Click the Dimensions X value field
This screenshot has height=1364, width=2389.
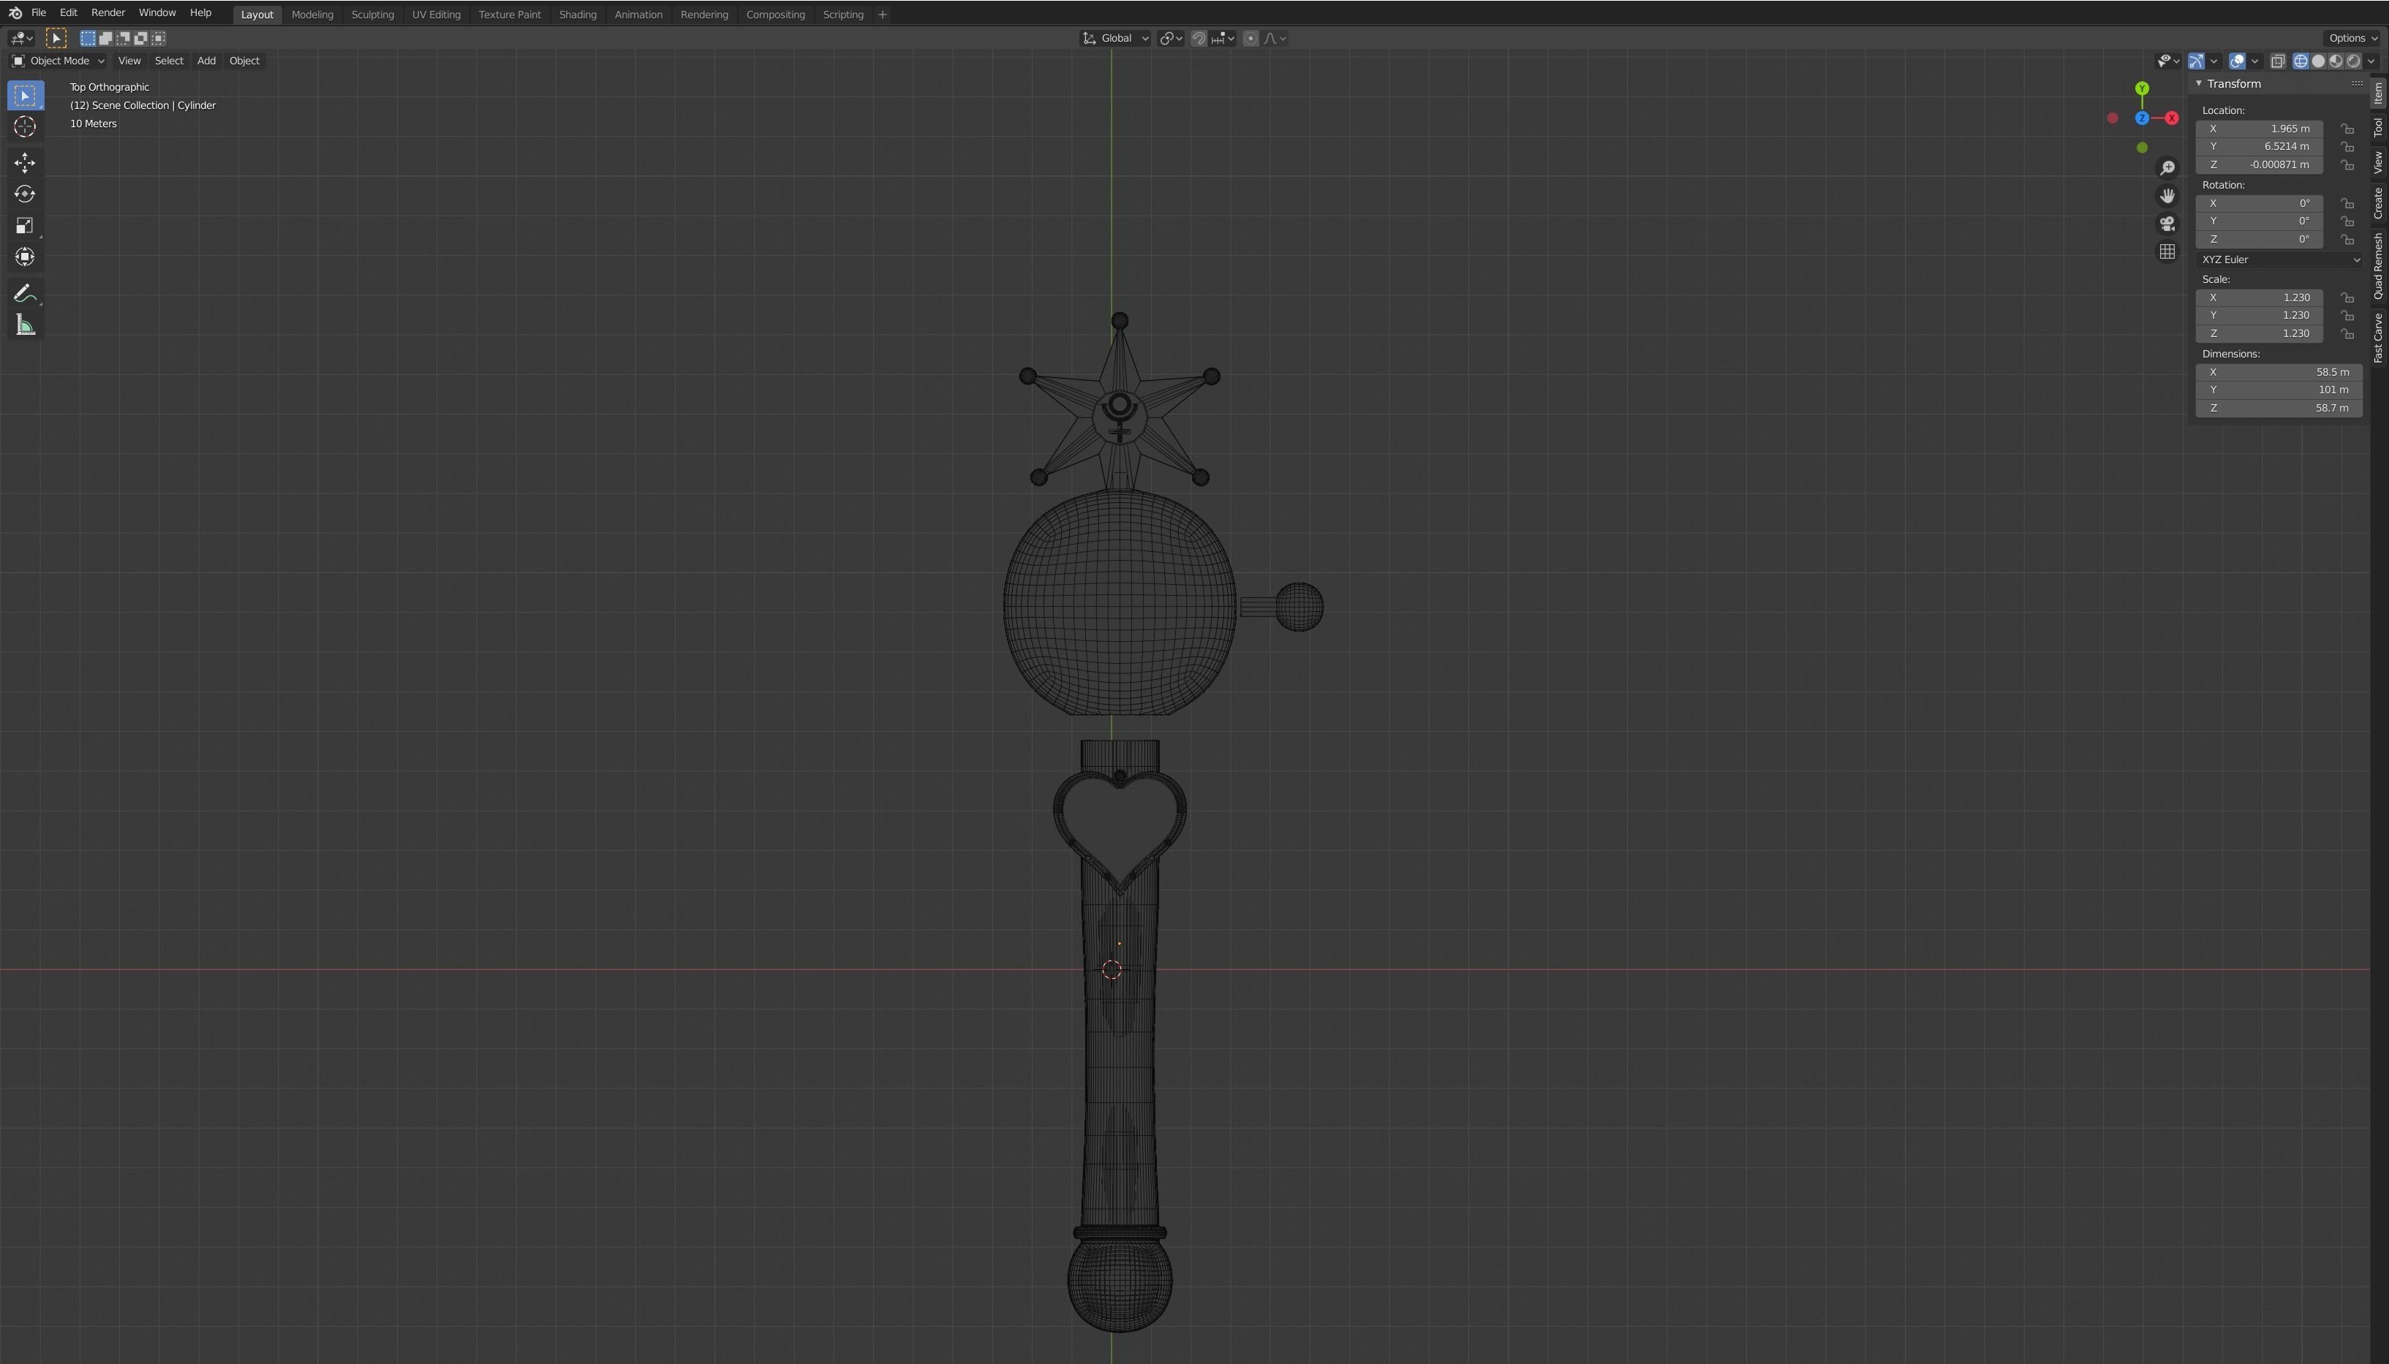[x=2279, y=372]
